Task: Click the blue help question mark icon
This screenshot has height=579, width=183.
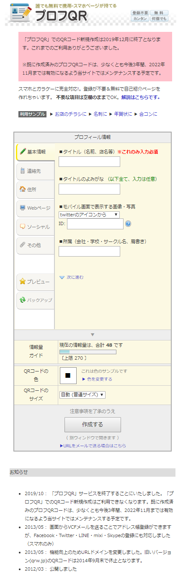Action: pyautogui.click(x=128, y=224)
